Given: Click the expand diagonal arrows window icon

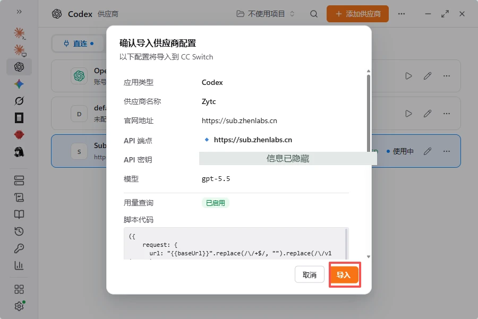Looking at the screenshot, I should tap(445, 14).
